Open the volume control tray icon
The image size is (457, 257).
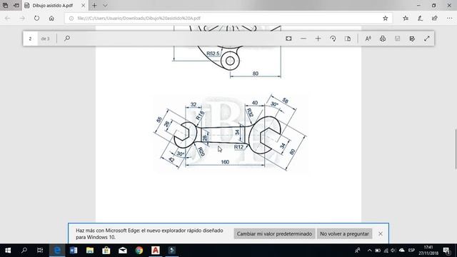point(393,251)
